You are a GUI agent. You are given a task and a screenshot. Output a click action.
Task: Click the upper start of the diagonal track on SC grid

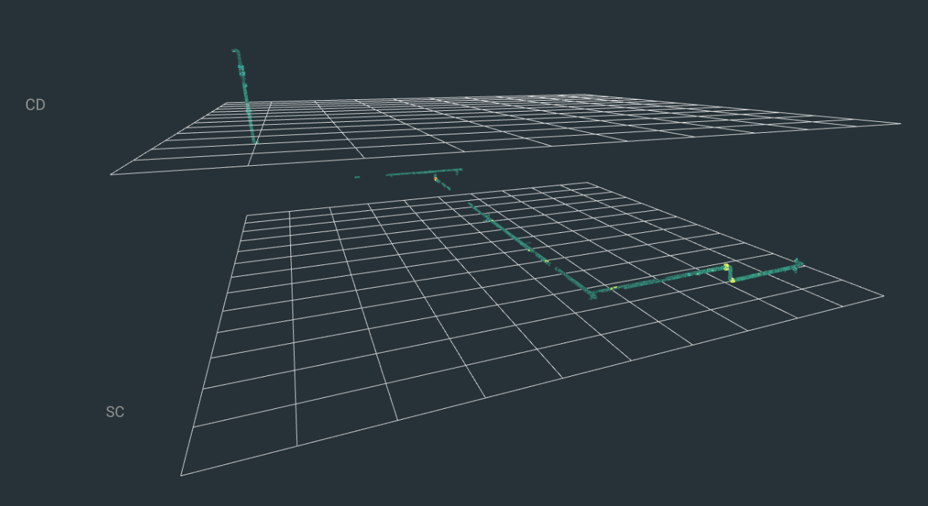[x=470, y=204]
